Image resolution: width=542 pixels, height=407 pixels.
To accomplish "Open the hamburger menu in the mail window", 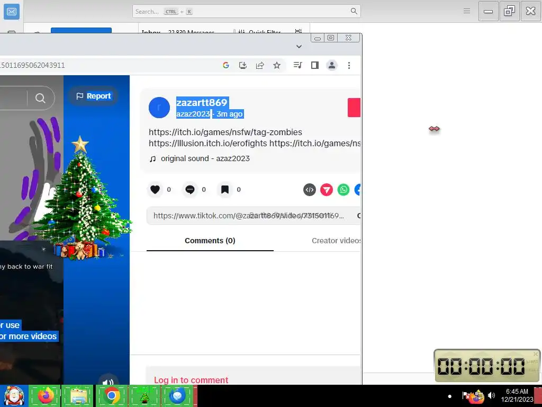I will coord(467,11).
